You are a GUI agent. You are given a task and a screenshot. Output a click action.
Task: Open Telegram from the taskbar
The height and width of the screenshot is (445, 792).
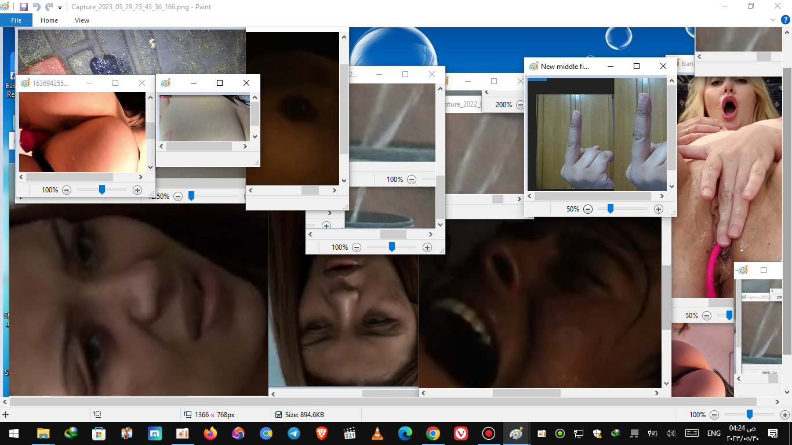pyautogui.click(x=293, y=433)
